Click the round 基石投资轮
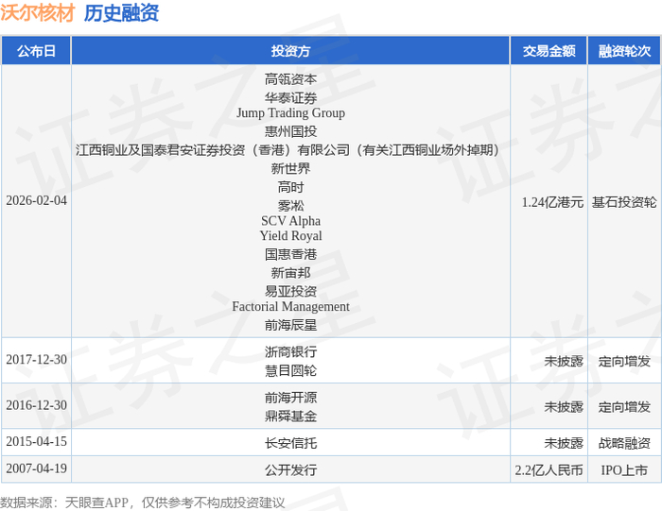 [x=624, y=202]
